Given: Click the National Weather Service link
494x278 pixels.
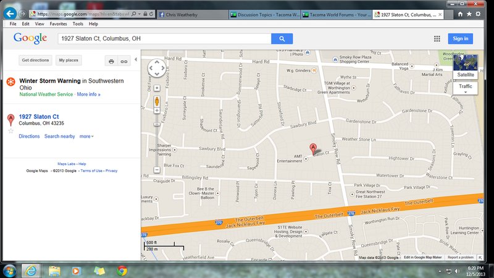Looking at the screenshot, I should tap(46, 95).
